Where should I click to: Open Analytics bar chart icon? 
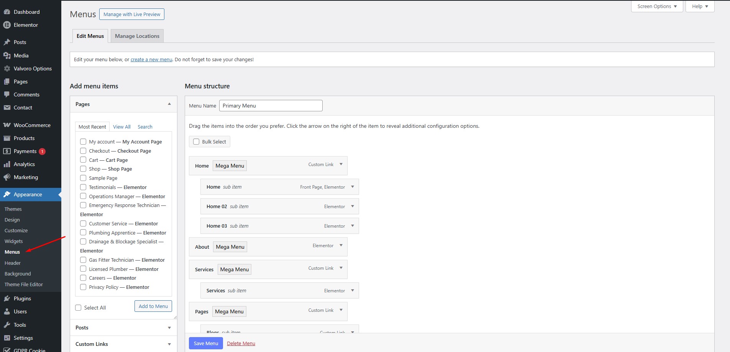7,164
